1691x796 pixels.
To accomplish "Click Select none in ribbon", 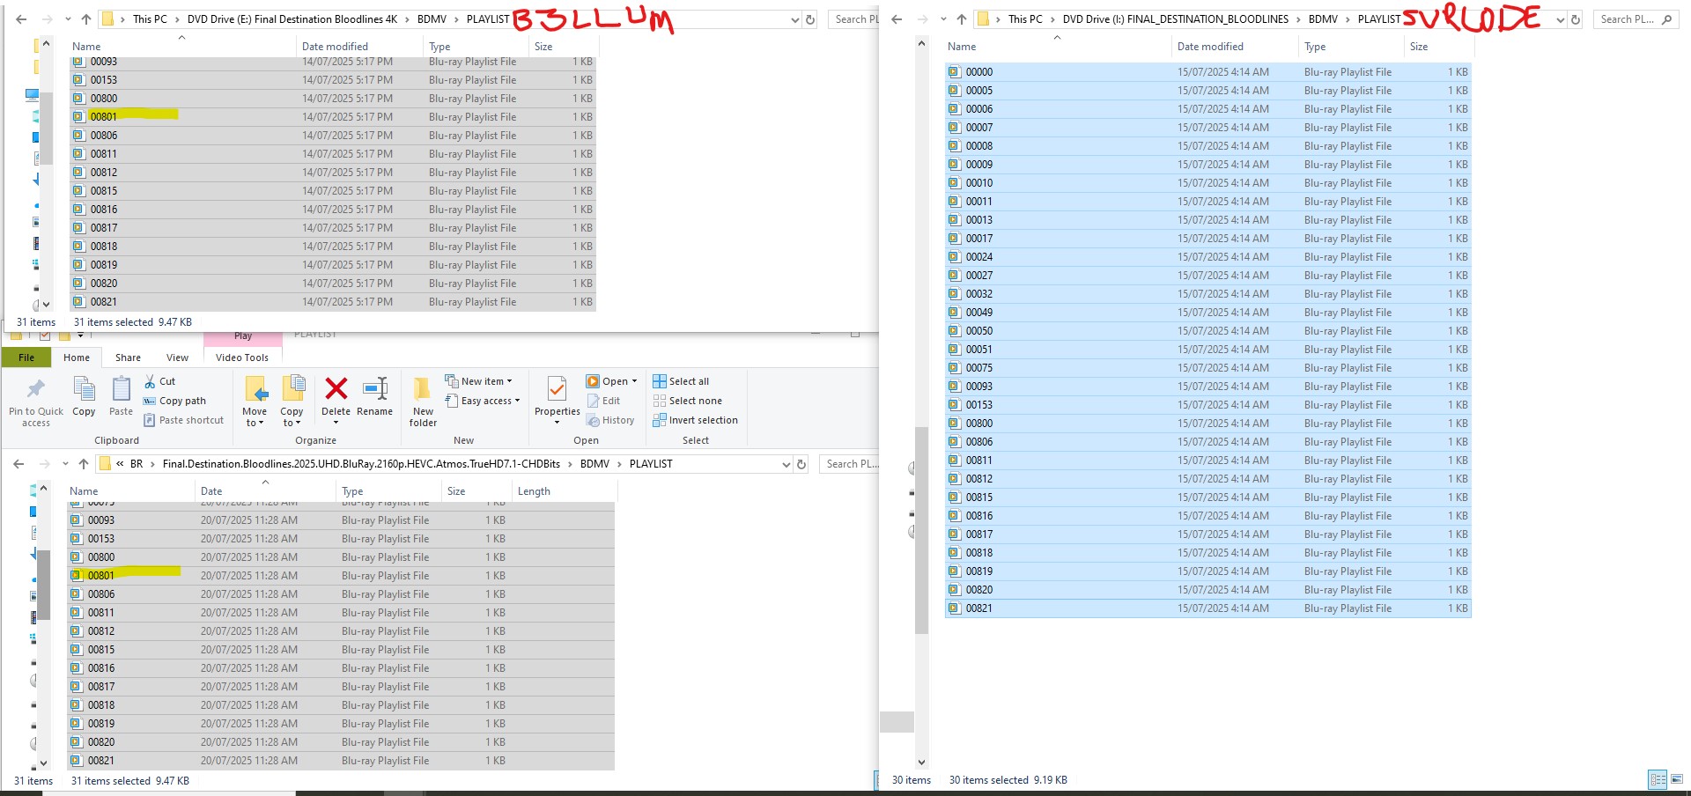I will (x=687, y=401).
